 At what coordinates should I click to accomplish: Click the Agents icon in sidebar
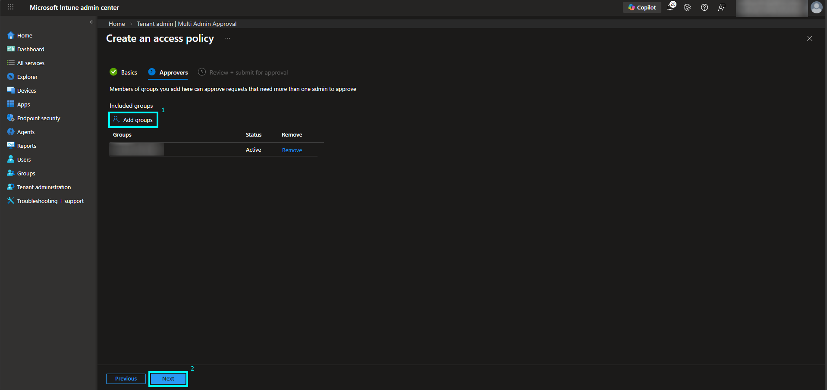11,132
